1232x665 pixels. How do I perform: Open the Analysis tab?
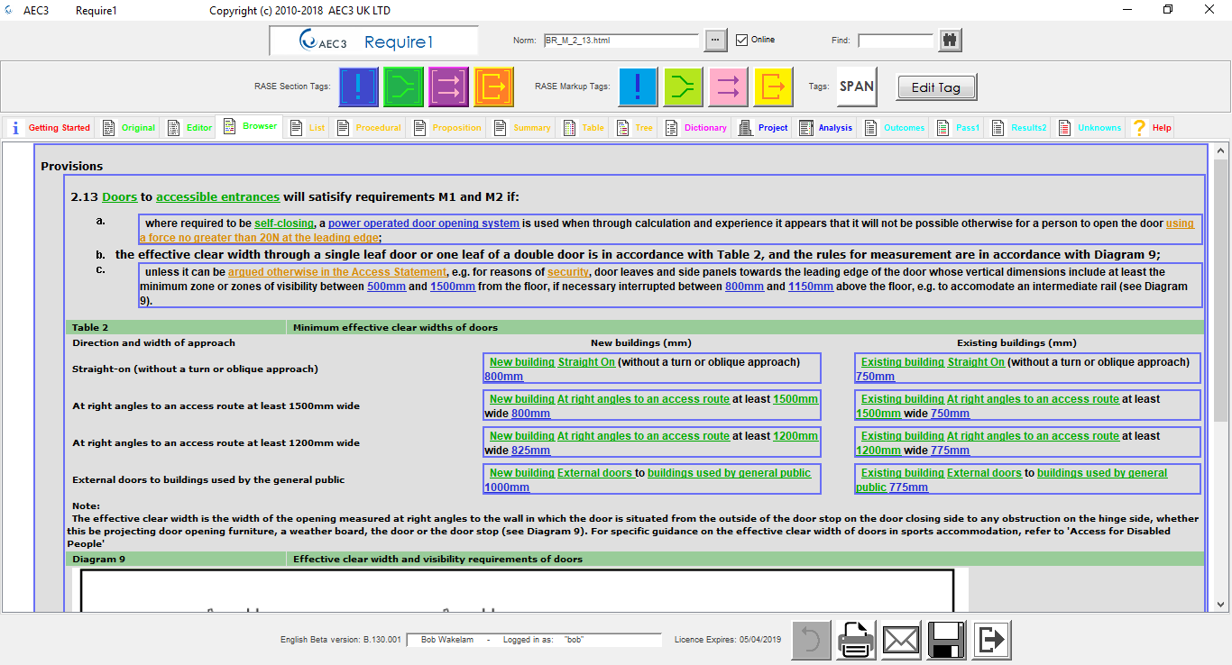[x=826, y=128]
